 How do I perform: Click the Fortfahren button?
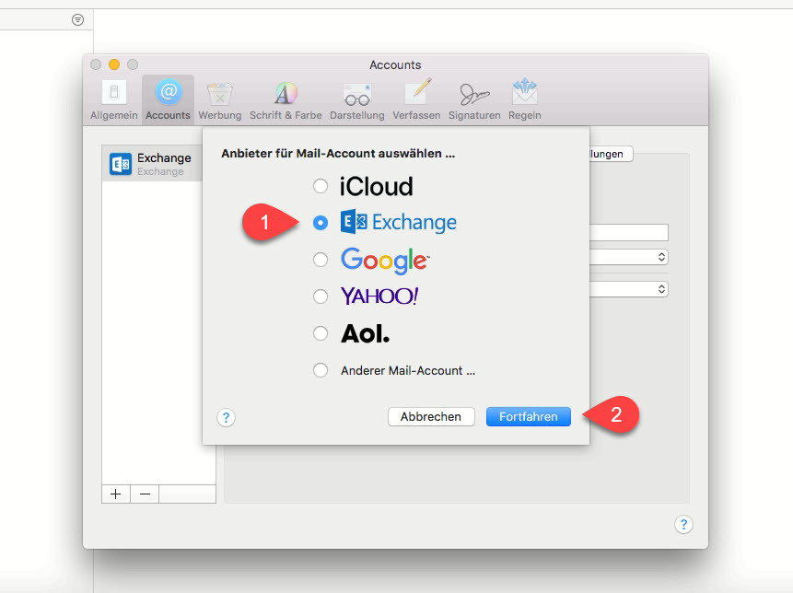click(x=529, y=416)
